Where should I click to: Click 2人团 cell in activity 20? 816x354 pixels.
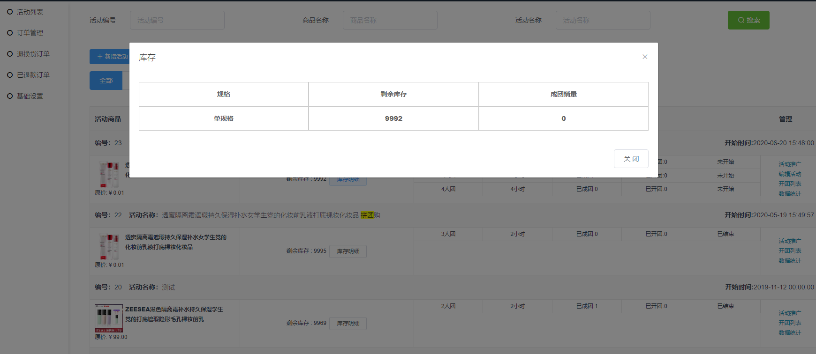(x=448, y=306)
